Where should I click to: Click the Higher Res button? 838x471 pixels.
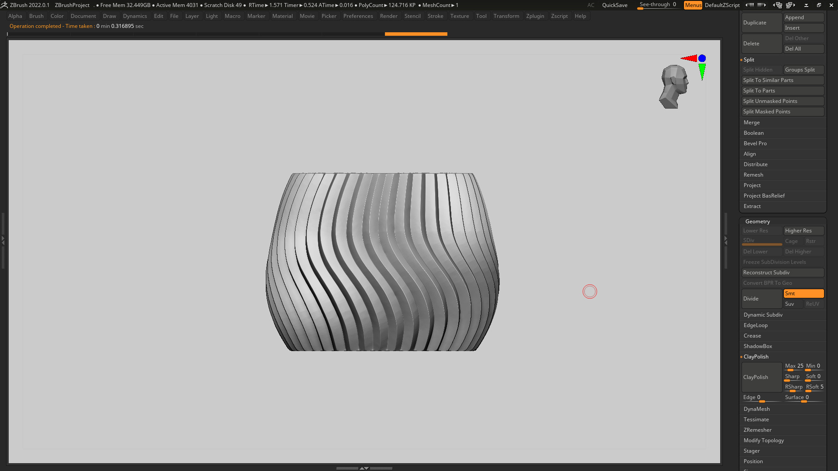804,231
